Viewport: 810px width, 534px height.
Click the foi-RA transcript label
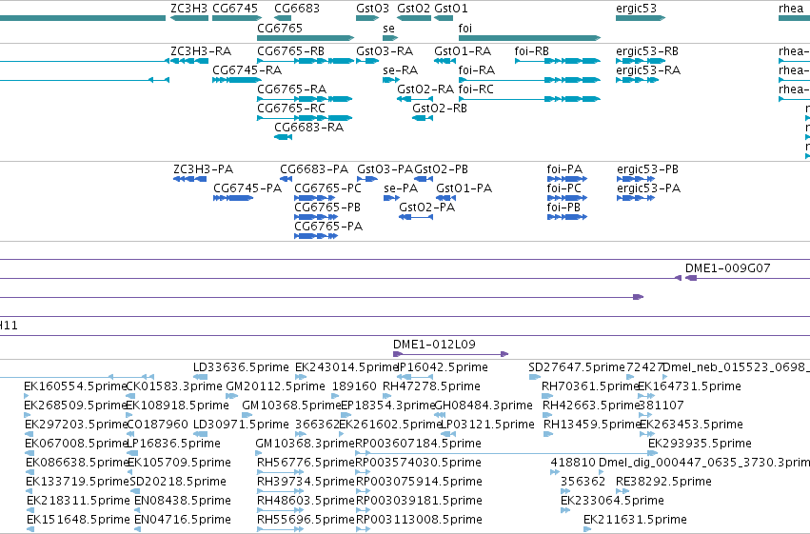[476, 69]
